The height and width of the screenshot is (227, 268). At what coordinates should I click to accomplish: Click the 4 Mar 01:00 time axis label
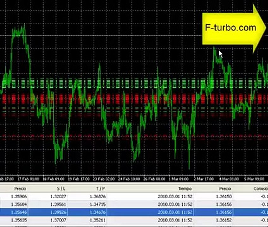pyautogui.click(x=229, y=179)
